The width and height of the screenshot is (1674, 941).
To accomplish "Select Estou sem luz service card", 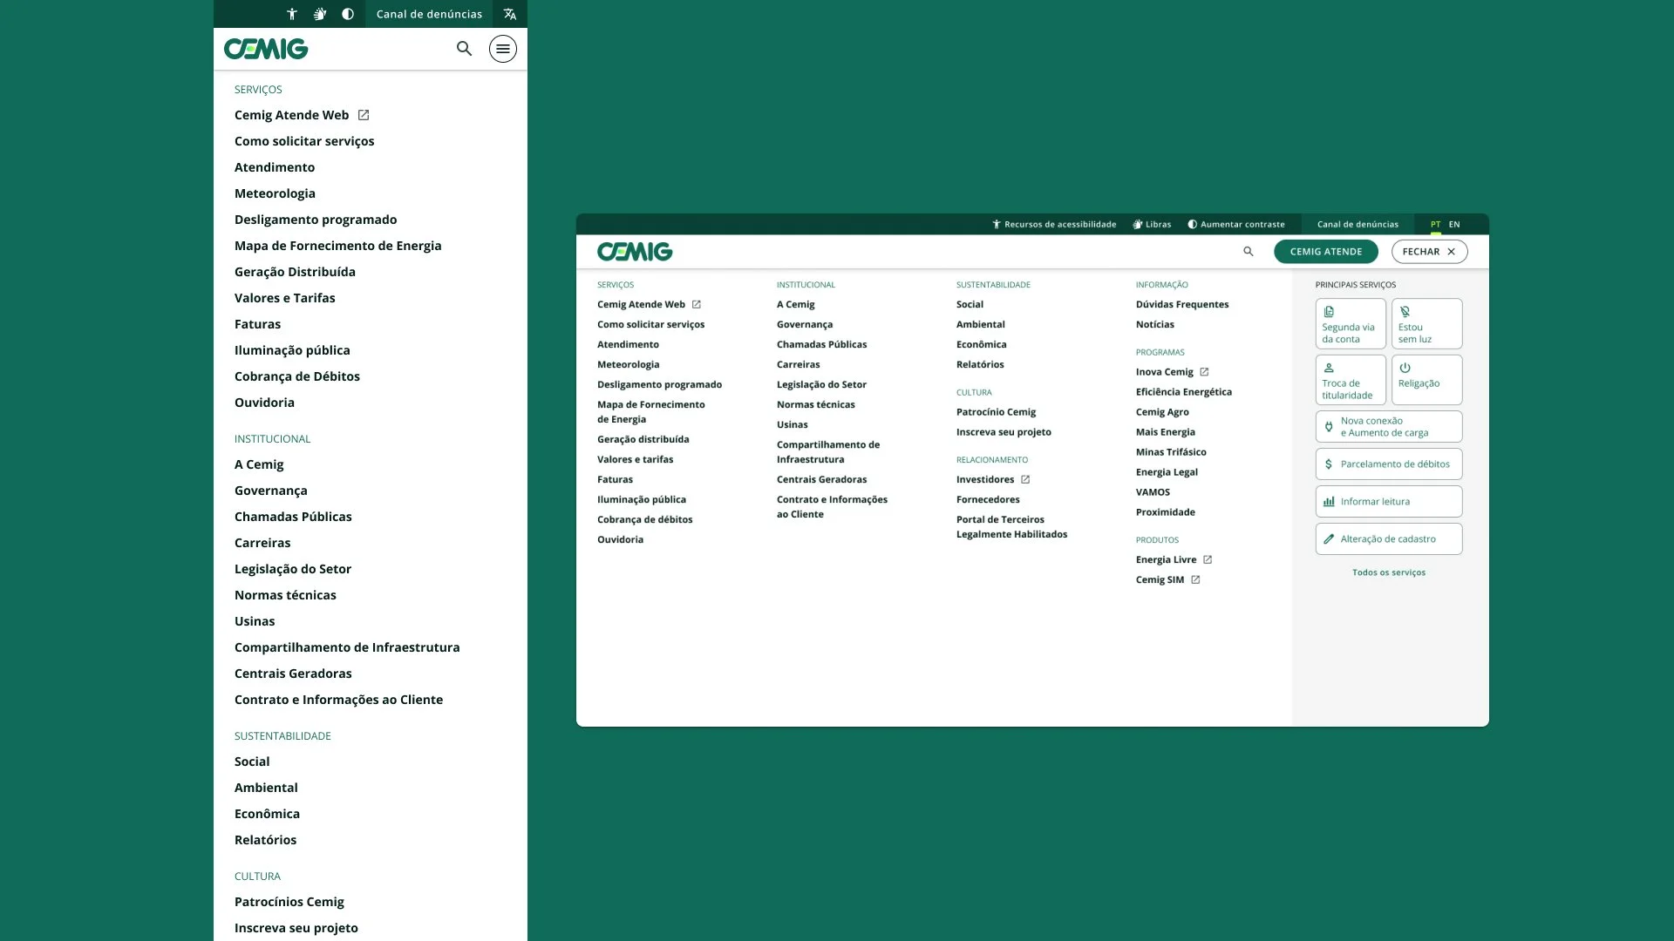I will pos(1426,324).
